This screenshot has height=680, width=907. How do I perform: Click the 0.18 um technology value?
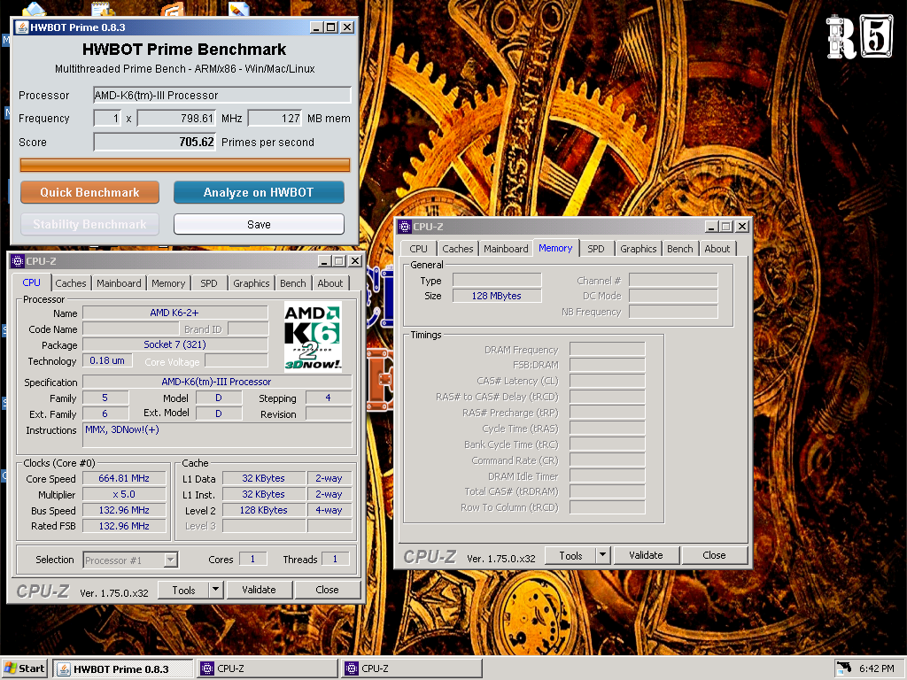[x=107, y=361]
